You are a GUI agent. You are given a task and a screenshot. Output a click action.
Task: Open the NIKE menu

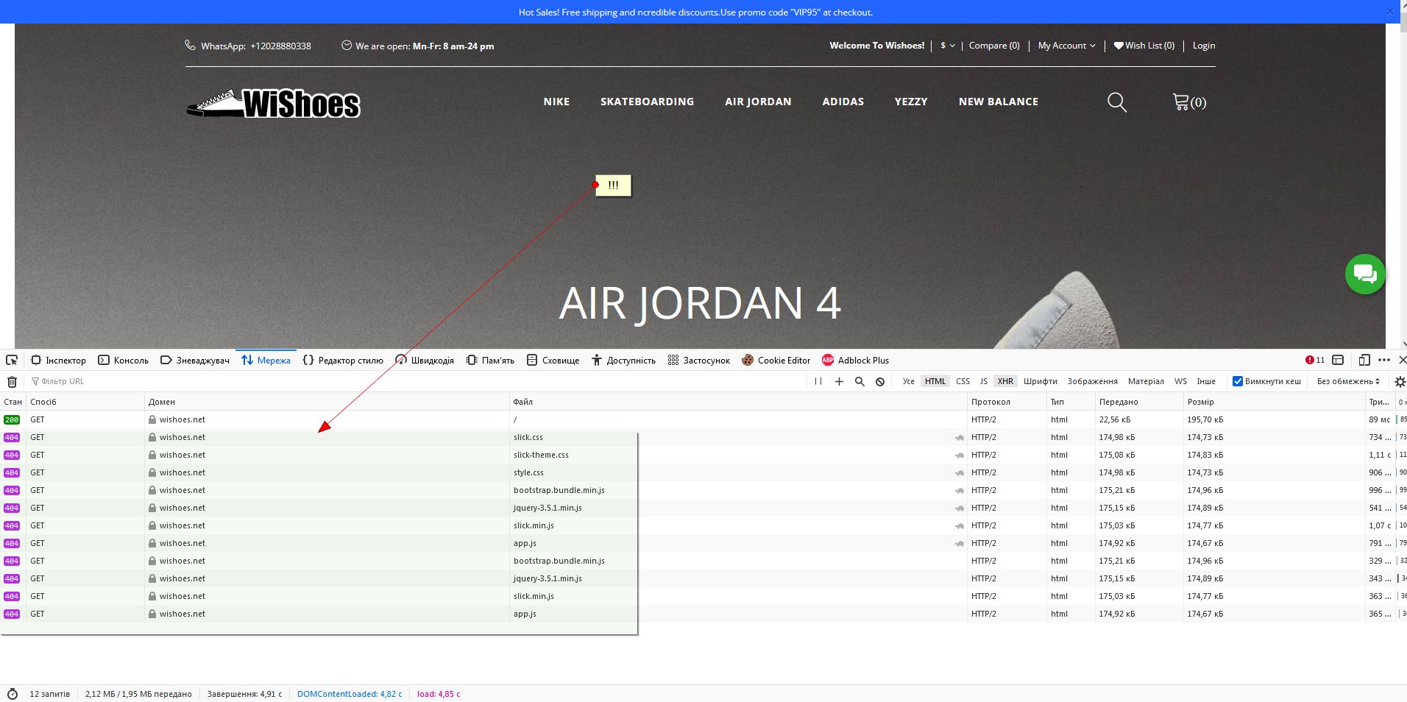click(x=556, y=102)
